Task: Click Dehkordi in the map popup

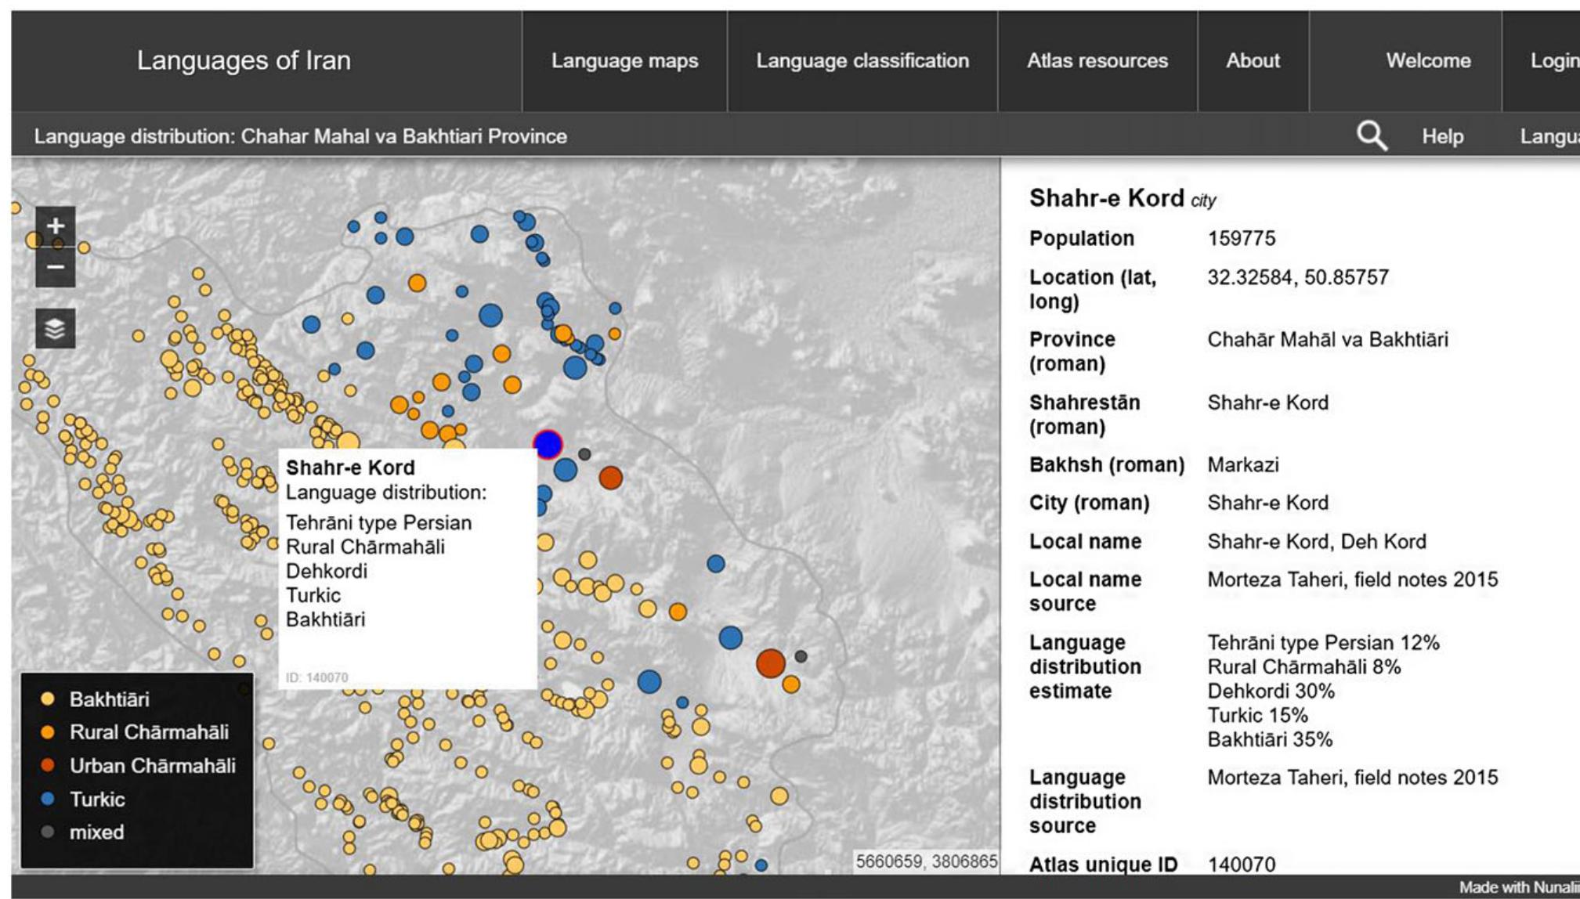Action: (326, 571)
